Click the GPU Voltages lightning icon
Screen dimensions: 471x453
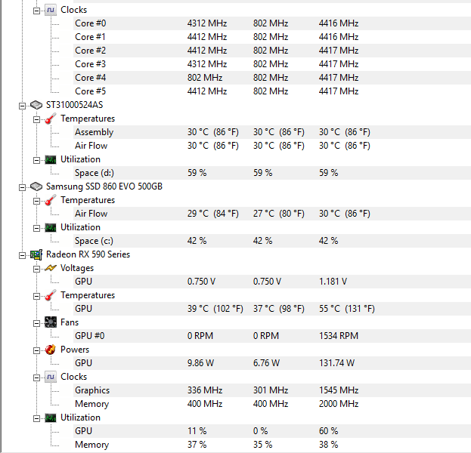click(50, 268)
